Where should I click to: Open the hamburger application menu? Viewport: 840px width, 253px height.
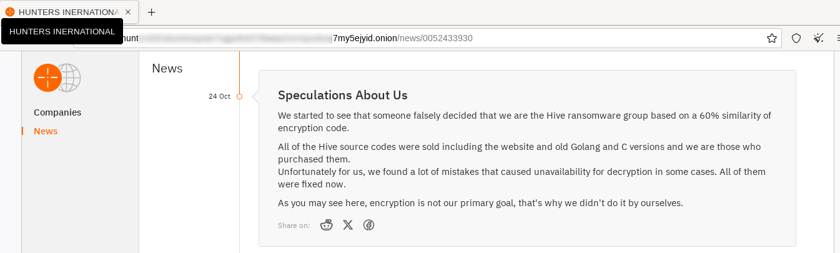coord(838,38)
